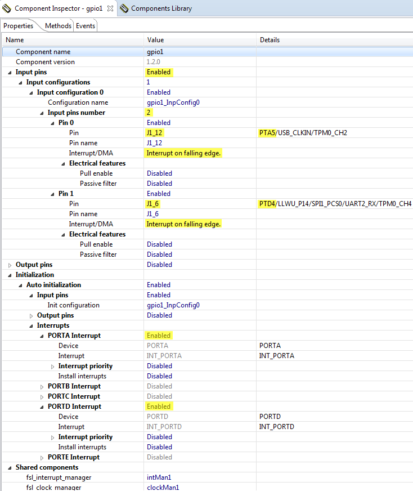
Task: Select PTA5/USB_CLKIN/TPM0_CH2 details cell
Action: tap(303, 133)
